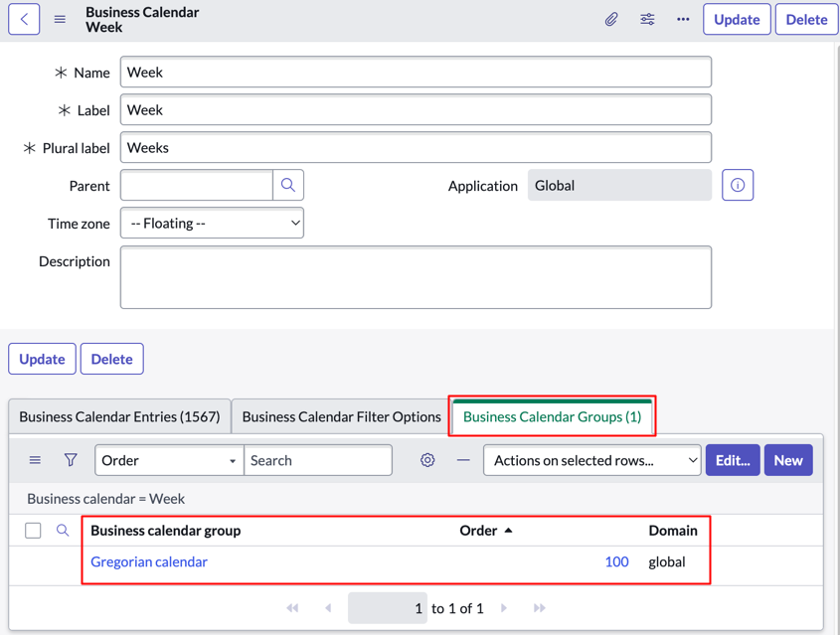This screenshot has width=840, height=635.
Task: Open the form context menu hamburger icon
Action: (60, 19)
